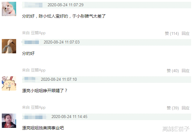The width and height of the screenshot is (192, 135).
Task: Click the comment text '漂亮姐姐独美搞事业吧'
Action: click(x=43, y=128)
